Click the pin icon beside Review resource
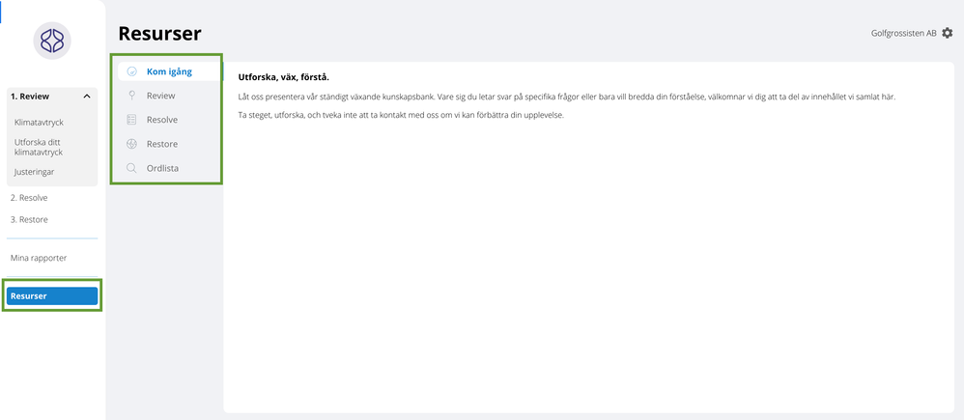This screenshot has height=420, width=964. [x=131, y=96]
